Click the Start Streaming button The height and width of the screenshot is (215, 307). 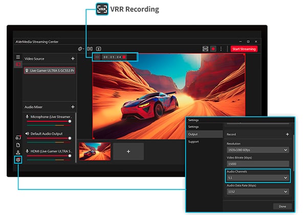pyautogui.click(x=244, y=49)
